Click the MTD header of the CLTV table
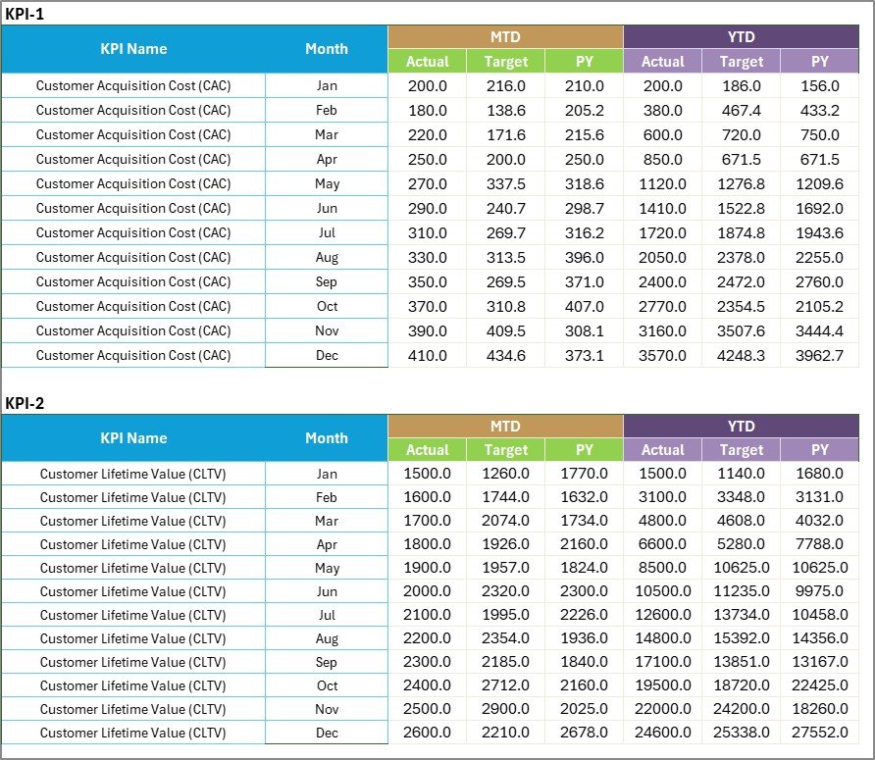This screenshot has height=760, width=875. coord(506,426)
